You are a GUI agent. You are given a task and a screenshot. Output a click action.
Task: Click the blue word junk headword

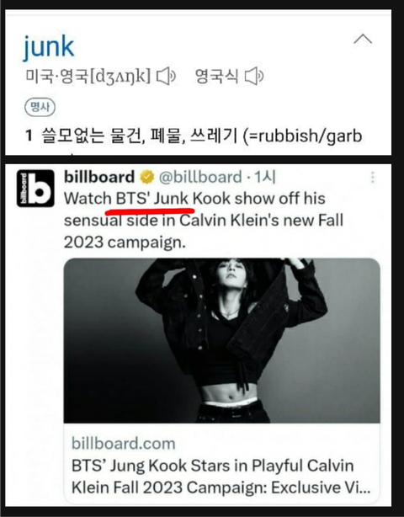coord(49,47)
